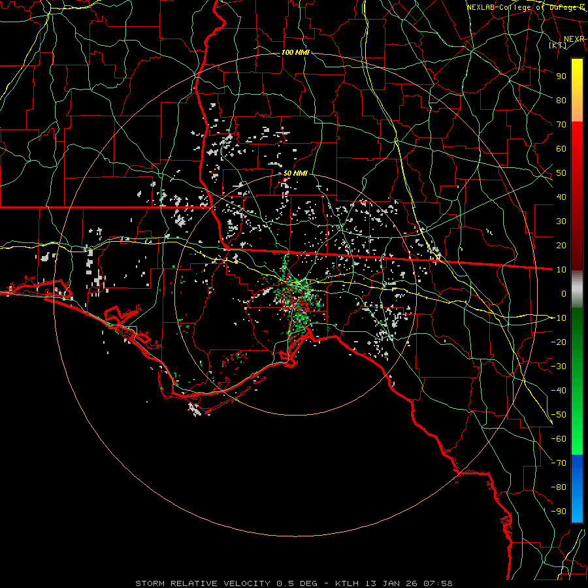This screenshot has width=588, height=588.
Task: Click the -70 value on velocity scale
Action: click(x=559, y=463)
